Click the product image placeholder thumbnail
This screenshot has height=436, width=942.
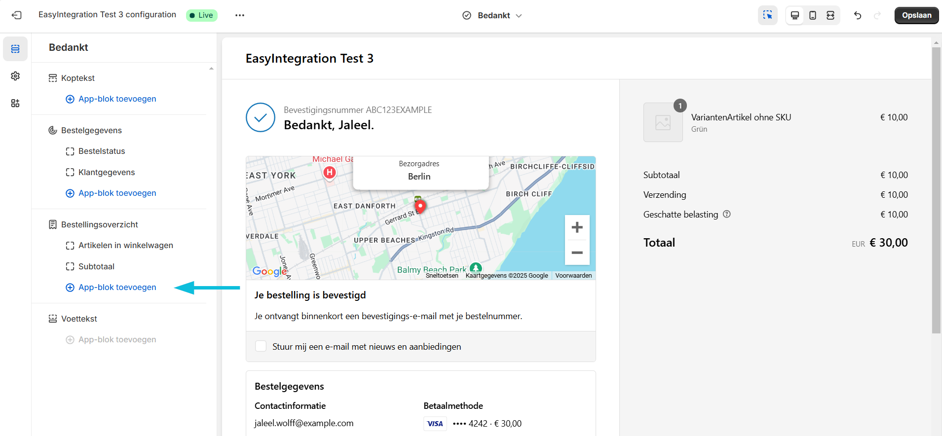pos(663,122)
